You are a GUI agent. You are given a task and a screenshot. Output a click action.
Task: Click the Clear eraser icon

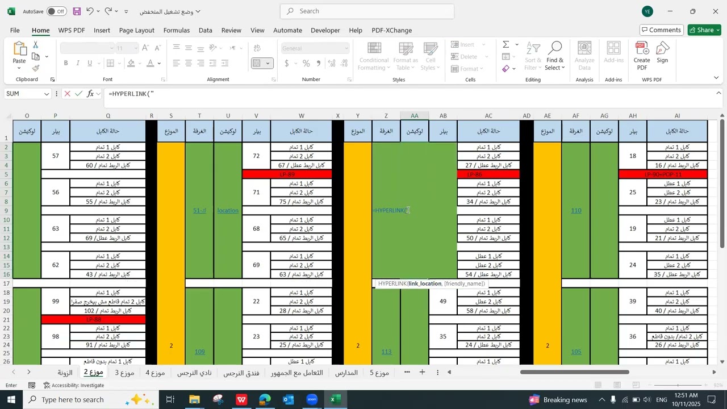[x=505, y=69]
